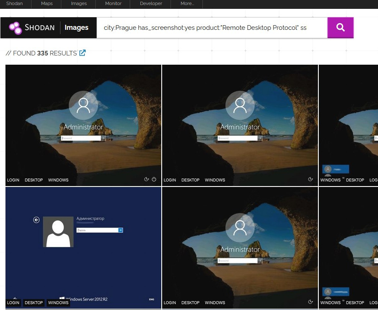Click LOGIN tag on top-middle screenshot

coord(170,180)
